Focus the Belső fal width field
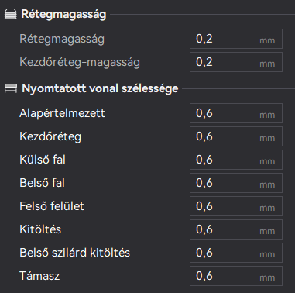 236,183
